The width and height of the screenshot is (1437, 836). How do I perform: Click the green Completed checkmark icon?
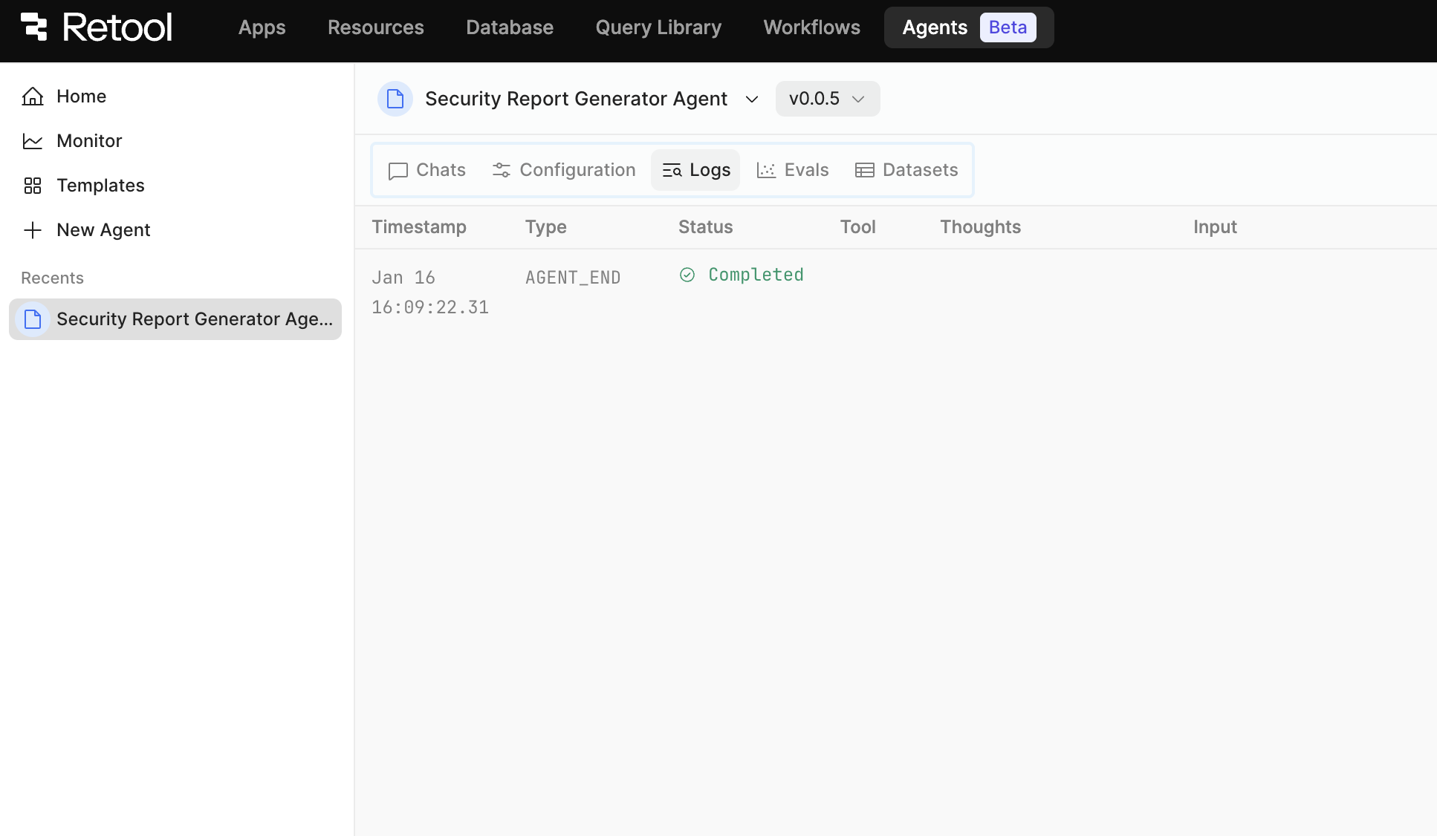687,275
